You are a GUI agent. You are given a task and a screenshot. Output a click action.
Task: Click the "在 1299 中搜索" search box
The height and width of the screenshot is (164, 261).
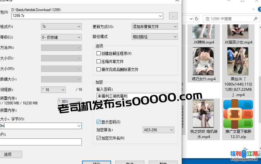pos(228,19)
